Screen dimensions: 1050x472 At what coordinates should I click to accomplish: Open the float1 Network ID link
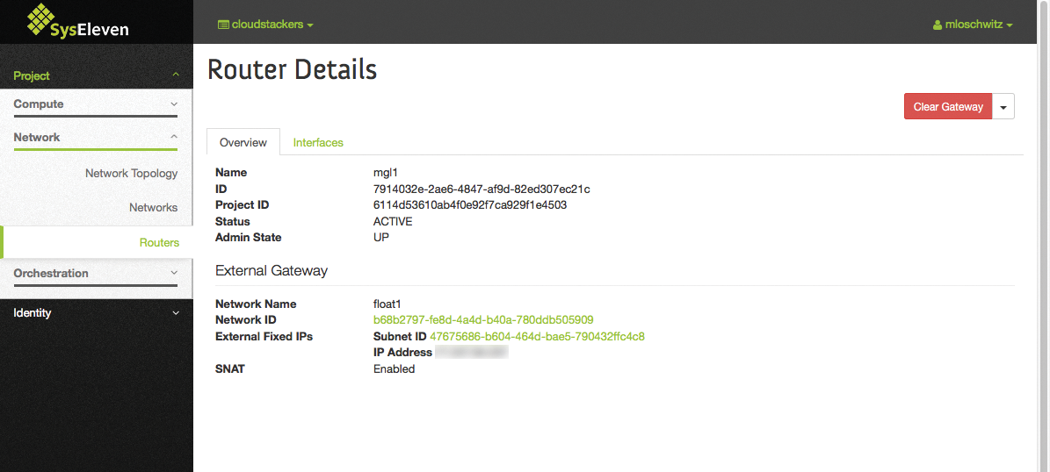click(482, 320)
